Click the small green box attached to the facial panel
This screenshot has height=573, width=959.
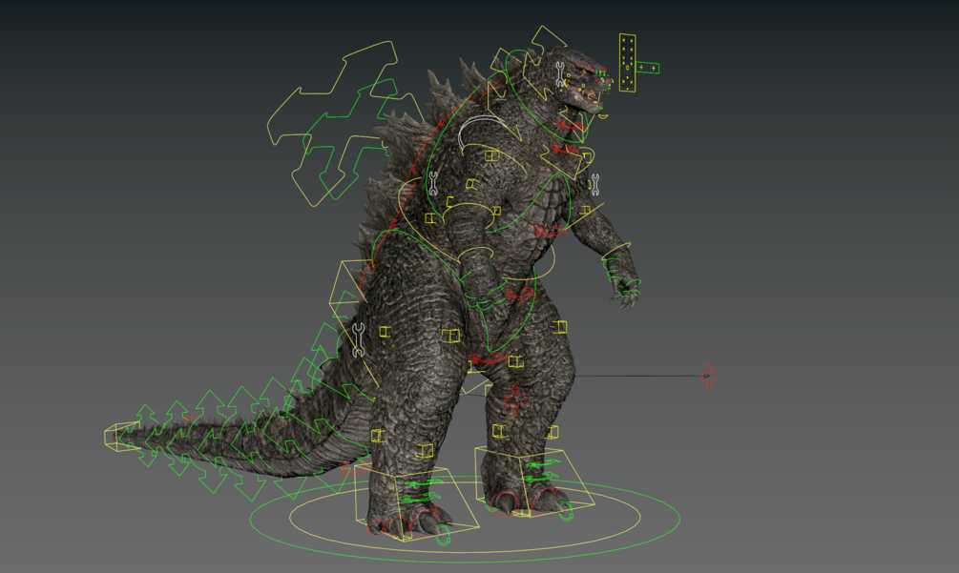tap(647, 68)
